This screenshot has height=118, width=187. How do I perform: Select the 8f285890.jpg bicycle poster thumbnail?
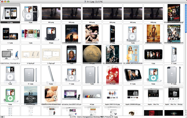(31, 95)
